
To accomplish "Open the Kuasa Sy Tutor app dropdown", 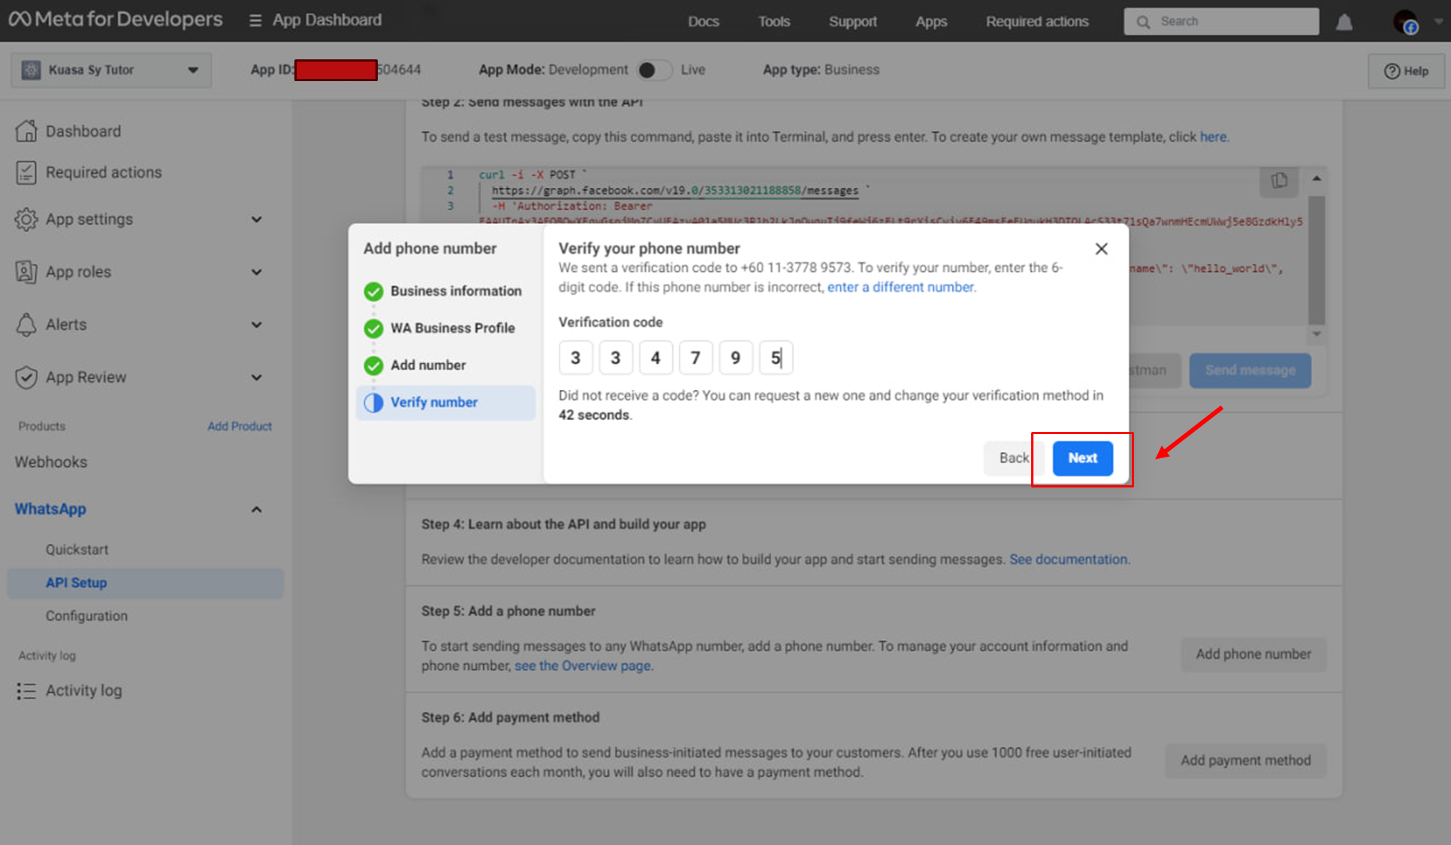I will click(111, 70).
